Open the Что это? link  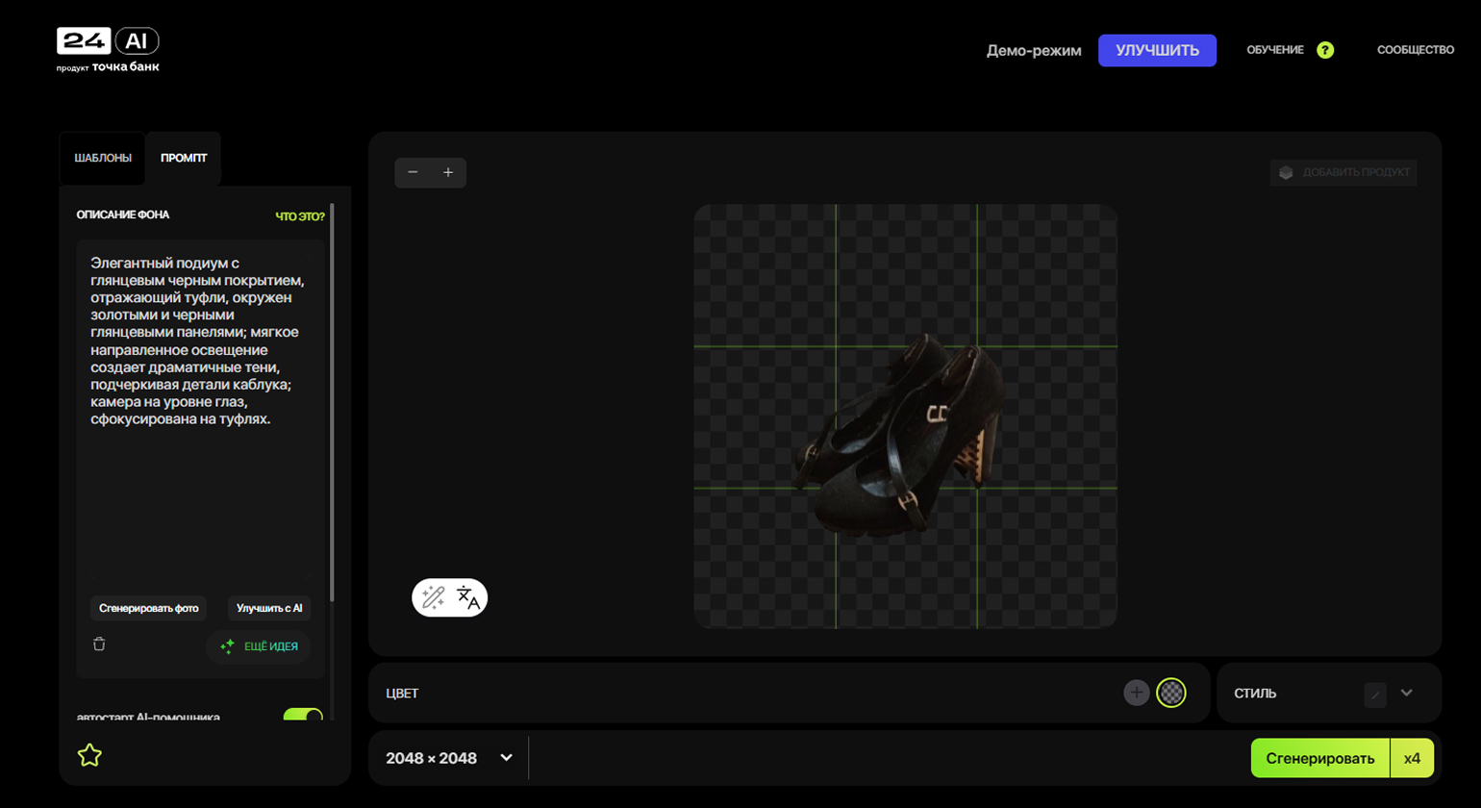(300, 216)
